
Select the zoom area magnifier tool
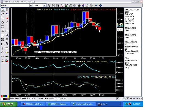pos(7,44)
